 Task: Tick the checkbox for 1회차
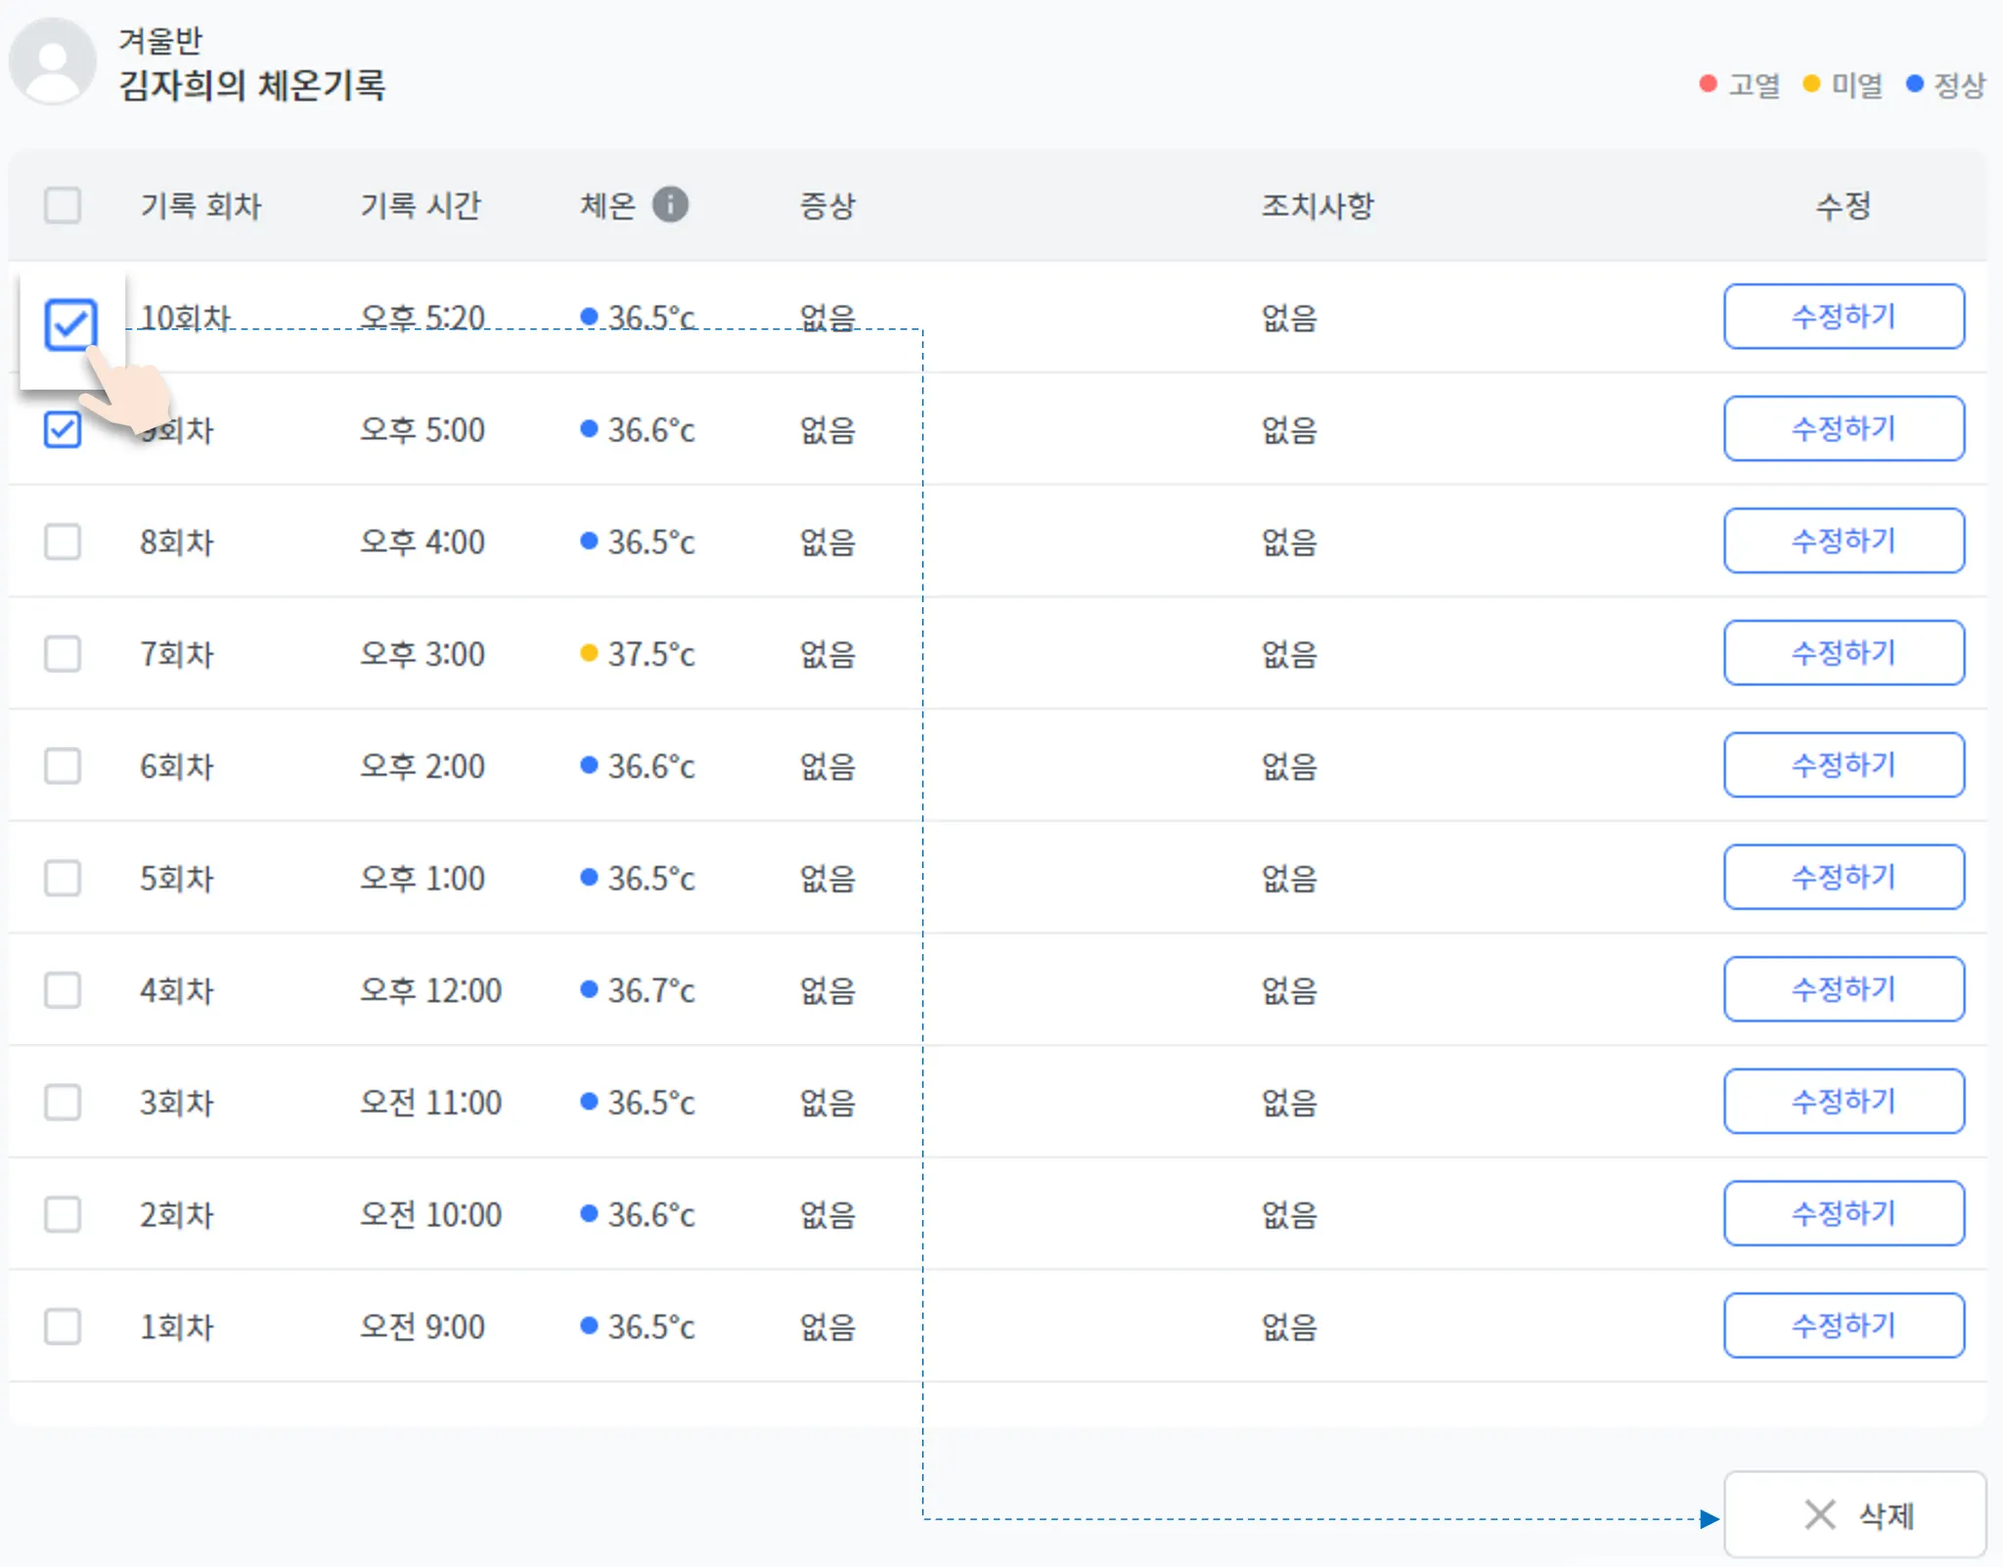[63, 1327]
